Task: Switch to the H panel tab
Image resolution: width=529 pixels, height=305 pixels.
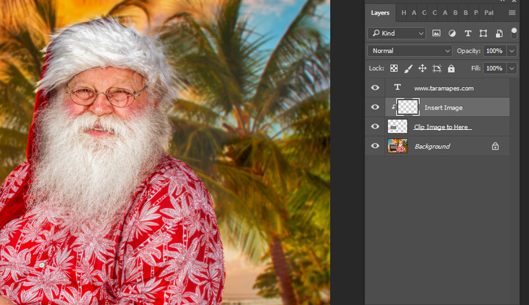Action: 403,13
